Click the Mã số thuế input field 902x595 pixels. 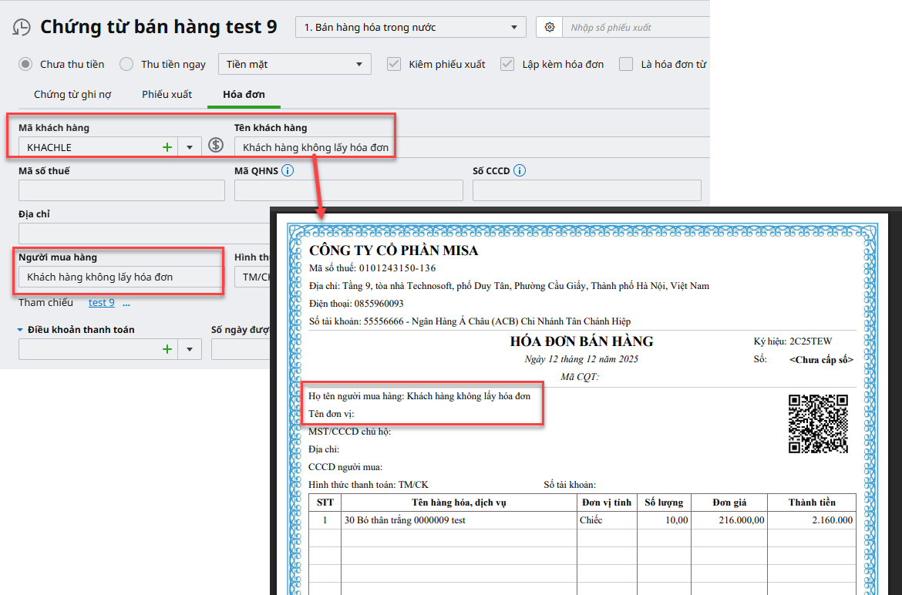point(122,190)
